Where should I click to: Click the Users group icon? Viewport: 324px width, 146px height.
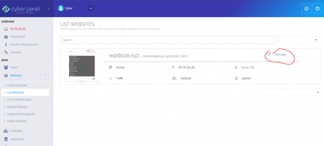(x=6, y=67)
